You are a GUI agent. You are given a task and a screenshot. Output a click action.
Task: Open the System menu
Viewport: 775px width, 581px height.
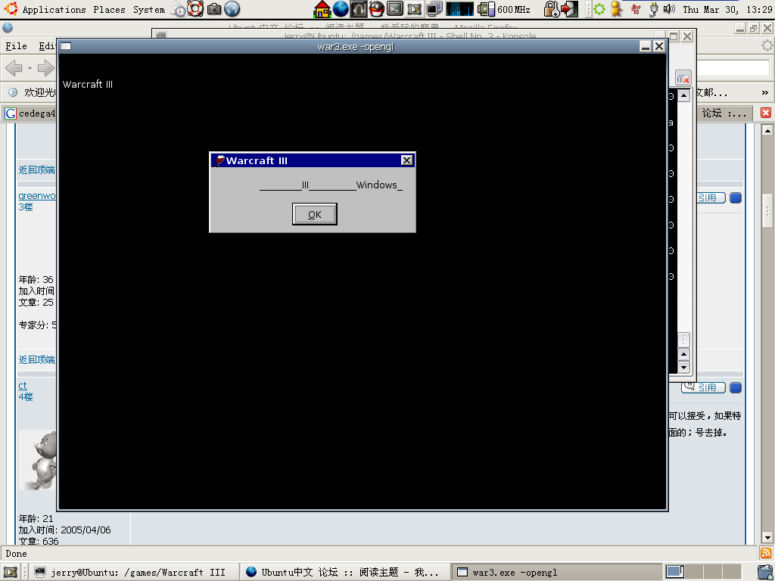point(149,9)
